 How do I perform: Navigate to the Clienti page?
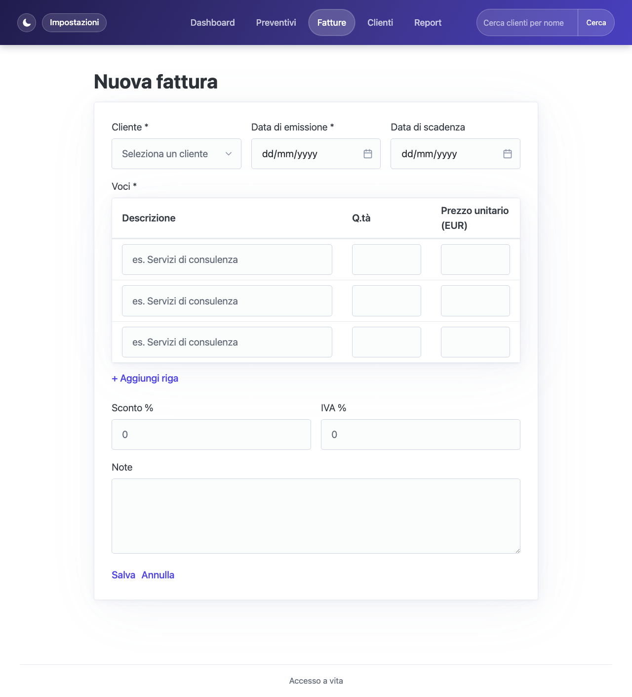point(380,23)
